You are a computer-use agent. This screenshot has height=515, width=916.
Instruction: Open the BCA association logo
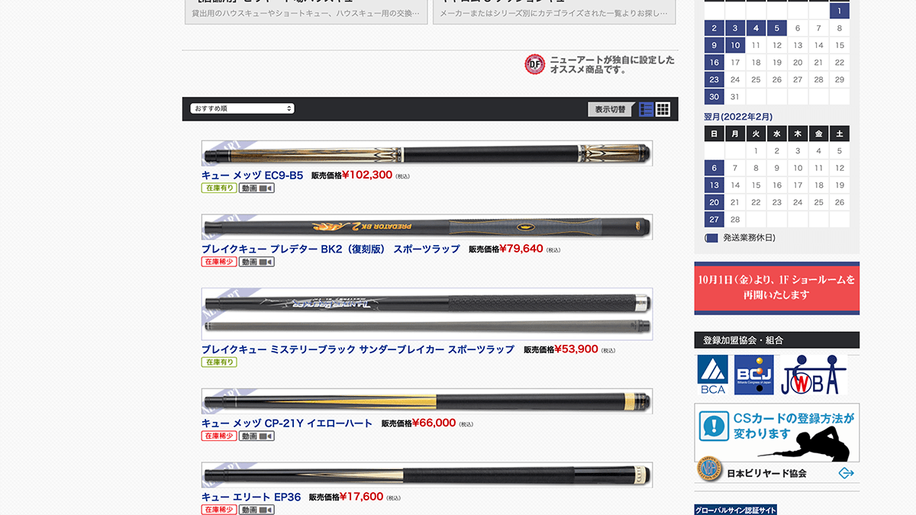(713, 375)
